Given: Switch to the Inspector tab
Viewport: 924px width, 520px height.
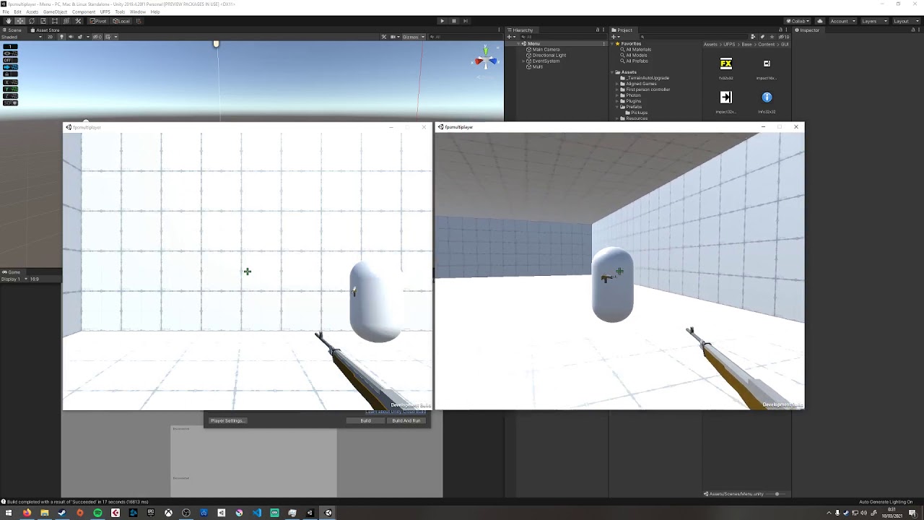Looking at the screenshot, I should pyautogui.click(x=808, y=30).
